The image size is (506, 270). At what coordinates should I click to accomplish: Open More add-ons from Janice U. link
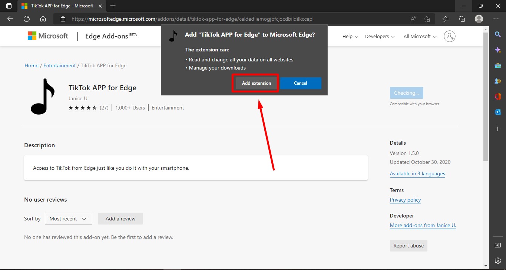pyautogui.click(x=423, y=225)
